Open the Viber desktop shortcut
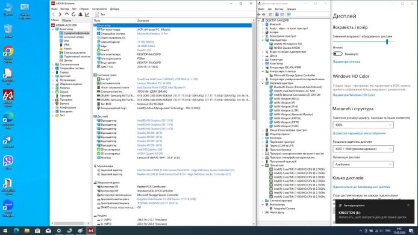The image size is (418, 235). coord(8,163)
